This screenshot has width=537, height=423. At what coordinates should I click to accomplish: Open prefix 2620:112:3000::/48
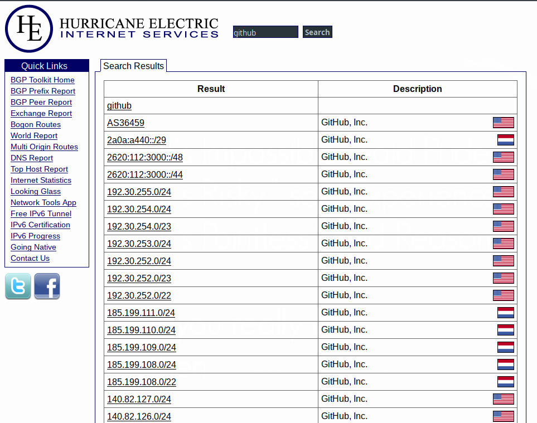coord(145,157)
